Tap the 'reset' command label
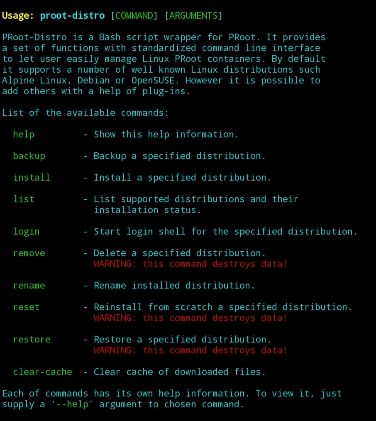Screen dimensions: 376x421 click(x=27, y=307)
